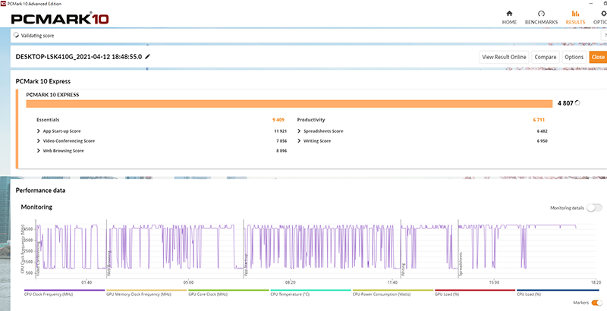607x311 pixels.
Task: Toggle the Monitoring details switch
Action: 594,208
